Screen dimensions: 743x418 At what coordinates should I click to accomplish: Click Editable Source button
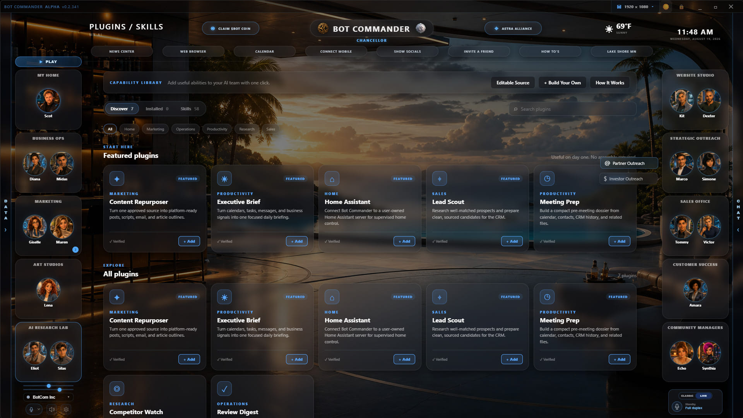tap(513, 83)
